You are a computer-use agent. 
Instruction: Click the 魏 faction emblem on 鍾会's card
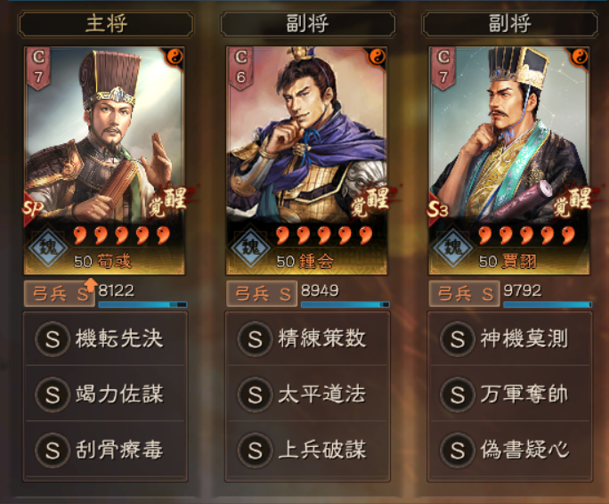point(251,247)
